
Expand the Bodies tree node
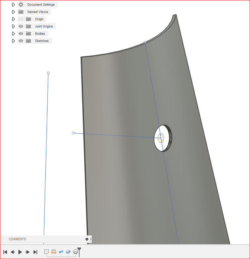pyautogui.click(x=13, y=34)
